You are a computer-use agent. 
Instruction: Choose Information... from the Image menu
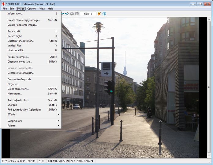(32, 13)
